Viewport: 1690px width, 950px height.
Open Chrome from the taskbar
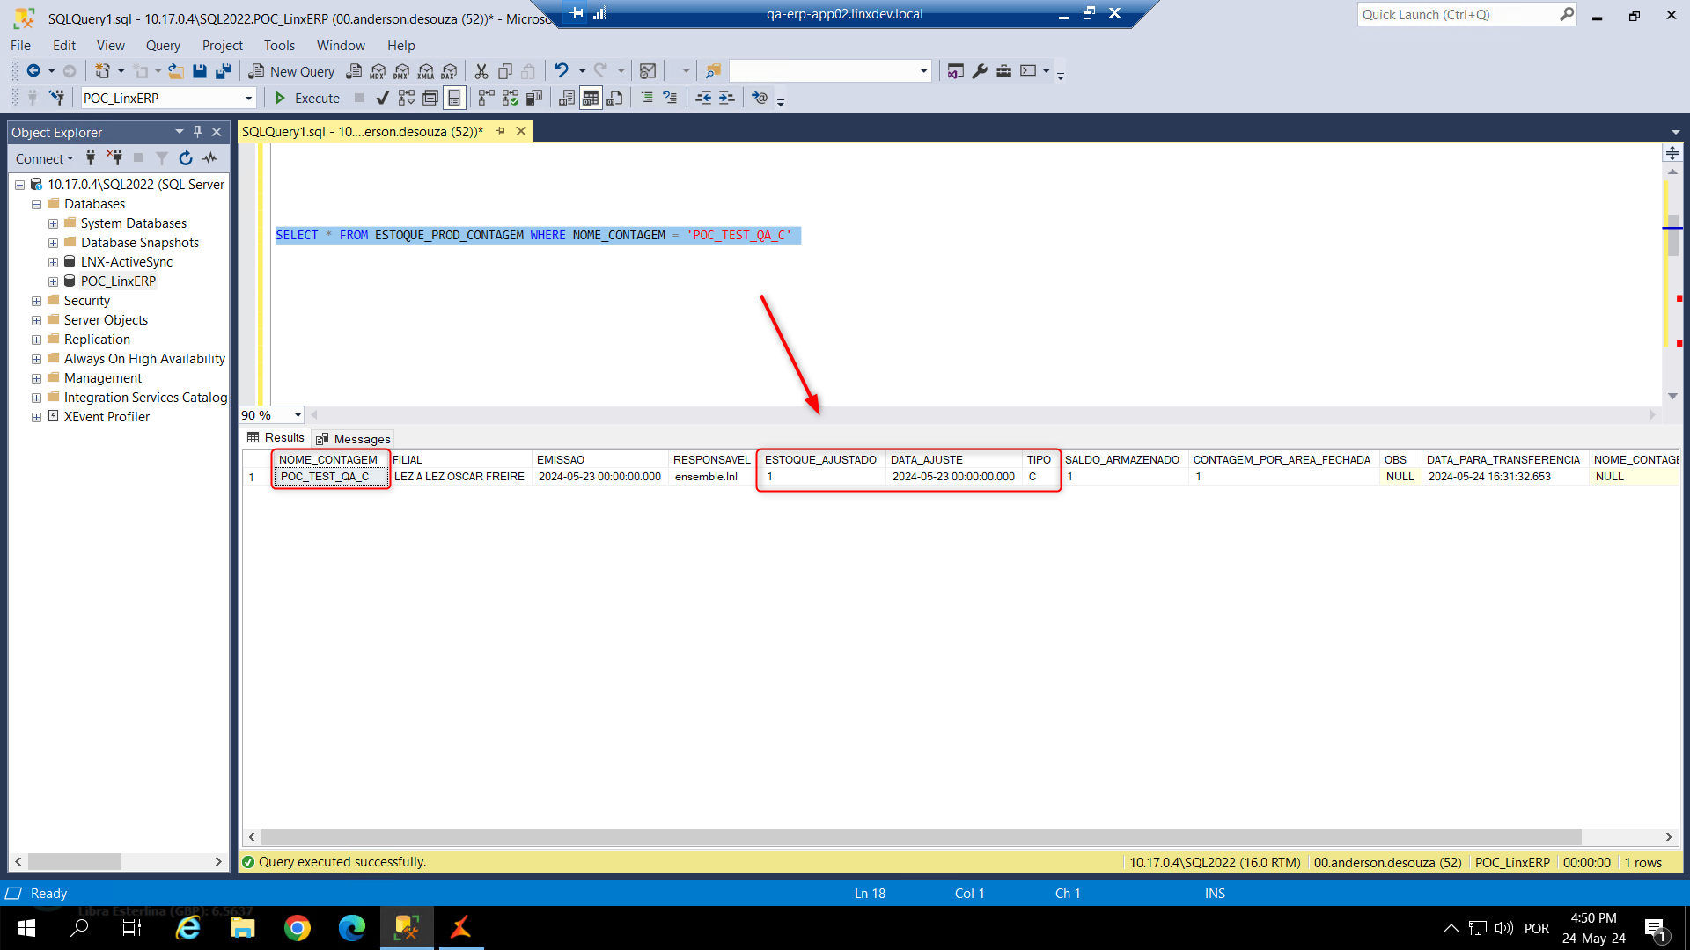(x=298, y=928)
